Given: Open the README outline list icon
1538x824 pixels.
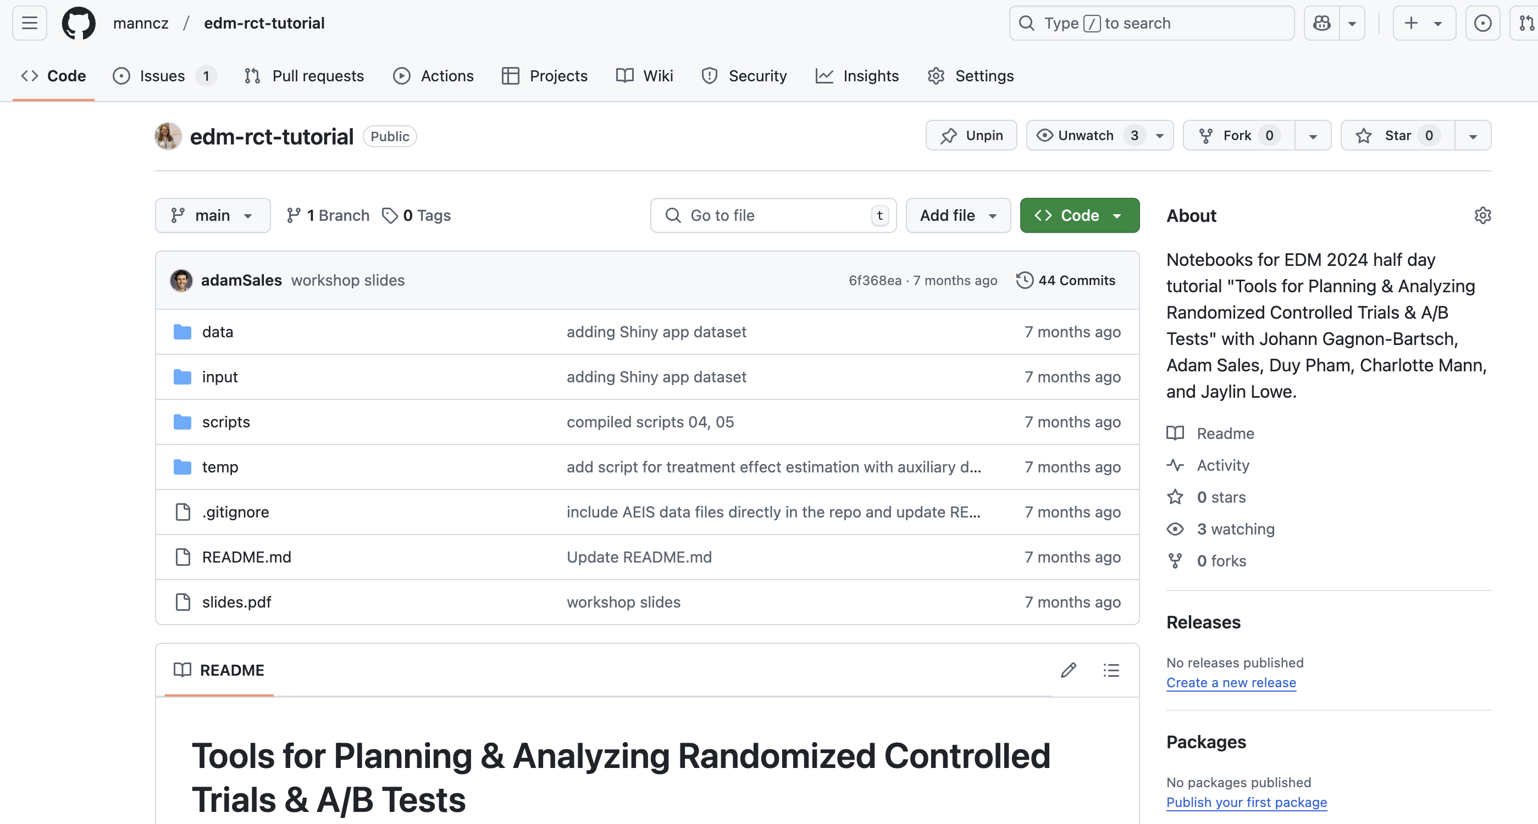Looking at the screenshot, I should click(1111, 670).
